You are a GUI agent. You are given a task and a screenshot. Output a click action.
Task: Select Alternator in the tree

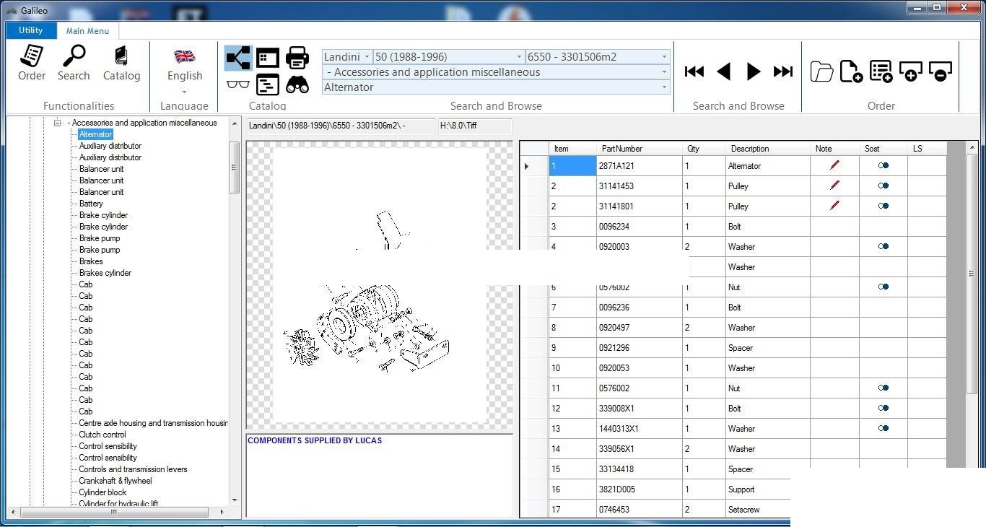(95, 134)
